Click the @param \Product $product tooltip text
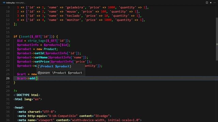The width and height of the screenshot is (218, 122). [60, 73]
